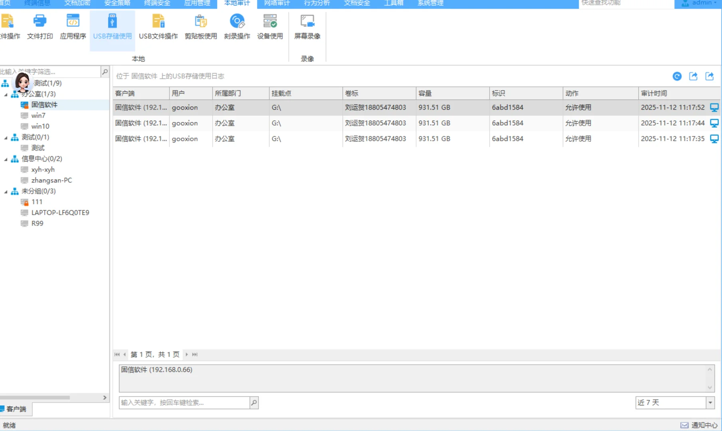This screenshot has width=722, height=431.
Task: Click the tree panel horizontal scrollbar
Action: [35, 397]
